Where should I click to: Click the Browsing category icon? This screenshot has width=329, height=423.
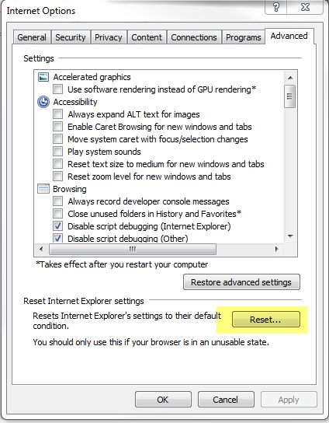[43, 189]
